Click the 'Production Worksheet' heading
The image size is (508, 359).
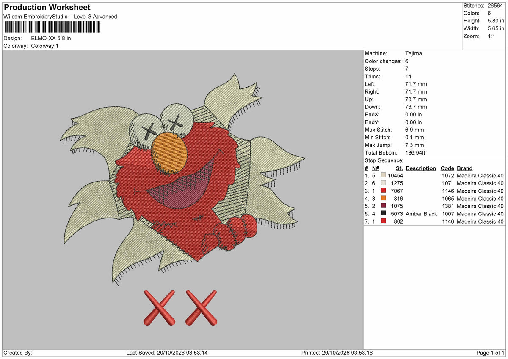click(x=47, y=8)
